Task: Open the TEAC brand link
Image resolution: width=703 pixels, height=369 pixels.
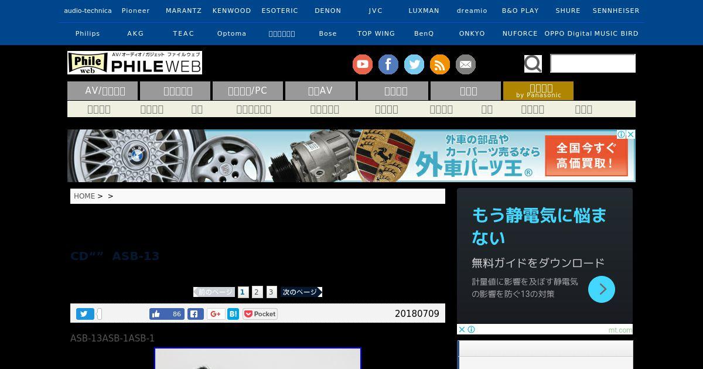Action: (184, 33)
